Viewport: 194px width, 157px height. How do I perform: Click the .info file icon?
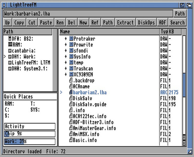coord(71,110)
